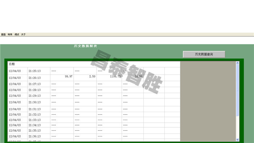Viewport: 254px width, 143px height.
Task: Select the 日期 header cell
Action: point(17,64)
